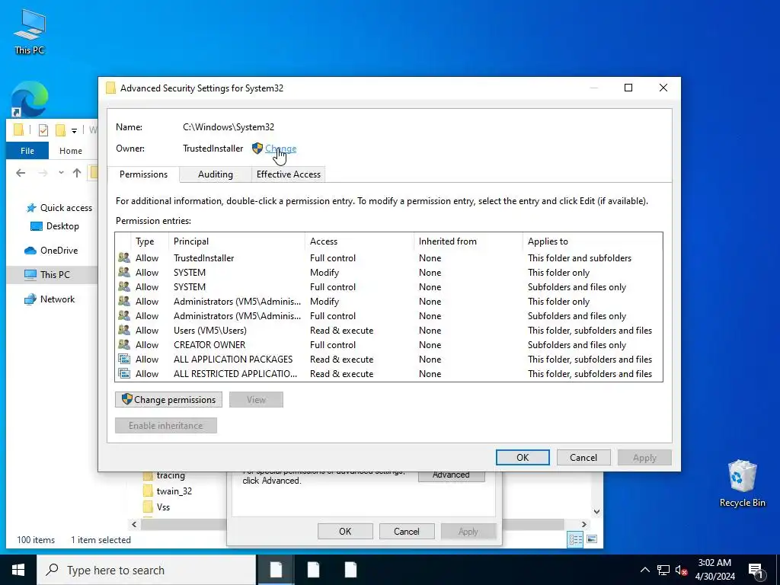
Task: Click the first taskbar app icon
Action: [x=276, y=570]
